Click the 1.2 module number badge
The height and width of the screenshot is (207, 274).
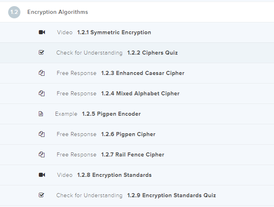tap(14, 12)
